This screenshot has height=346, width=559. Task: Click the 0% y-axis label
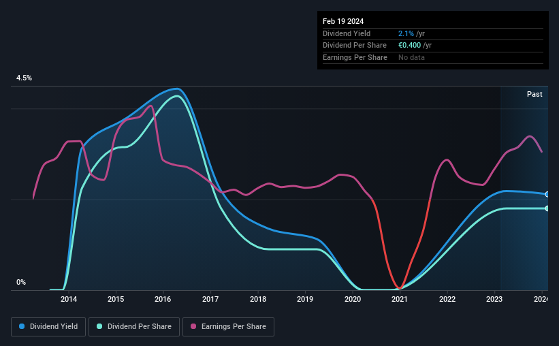pos(21,283)
